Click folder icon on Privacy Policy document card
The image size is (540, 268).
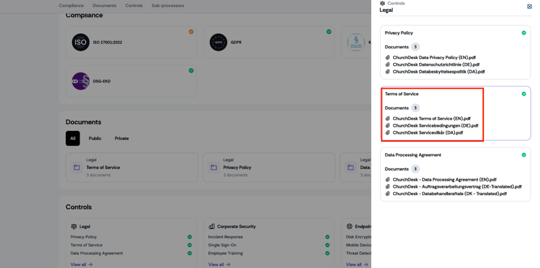pos(214,168)
